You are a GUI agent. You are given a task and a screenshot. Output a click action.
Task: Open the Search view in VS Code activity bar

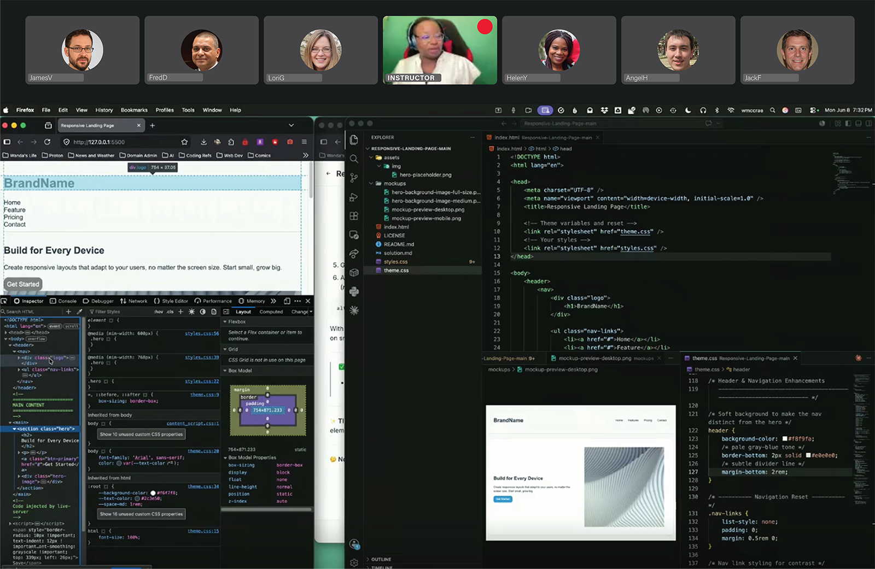[354, 159]
